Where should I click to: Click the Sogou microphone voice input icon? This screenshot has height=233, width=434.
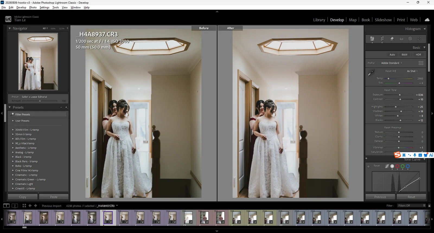[x=415, y=155]
